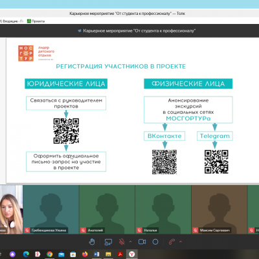Screen dimensions: 259x259
Task: Launch Microsoft Edge from taskbar
Action: click(x=26, y=254)
